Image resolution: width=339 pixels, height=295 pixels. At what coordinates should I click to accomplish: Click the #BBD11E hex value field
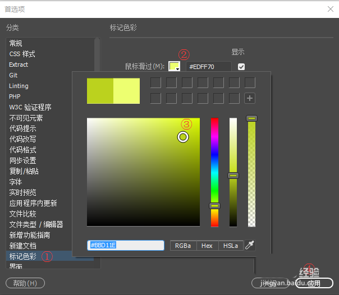126,245
